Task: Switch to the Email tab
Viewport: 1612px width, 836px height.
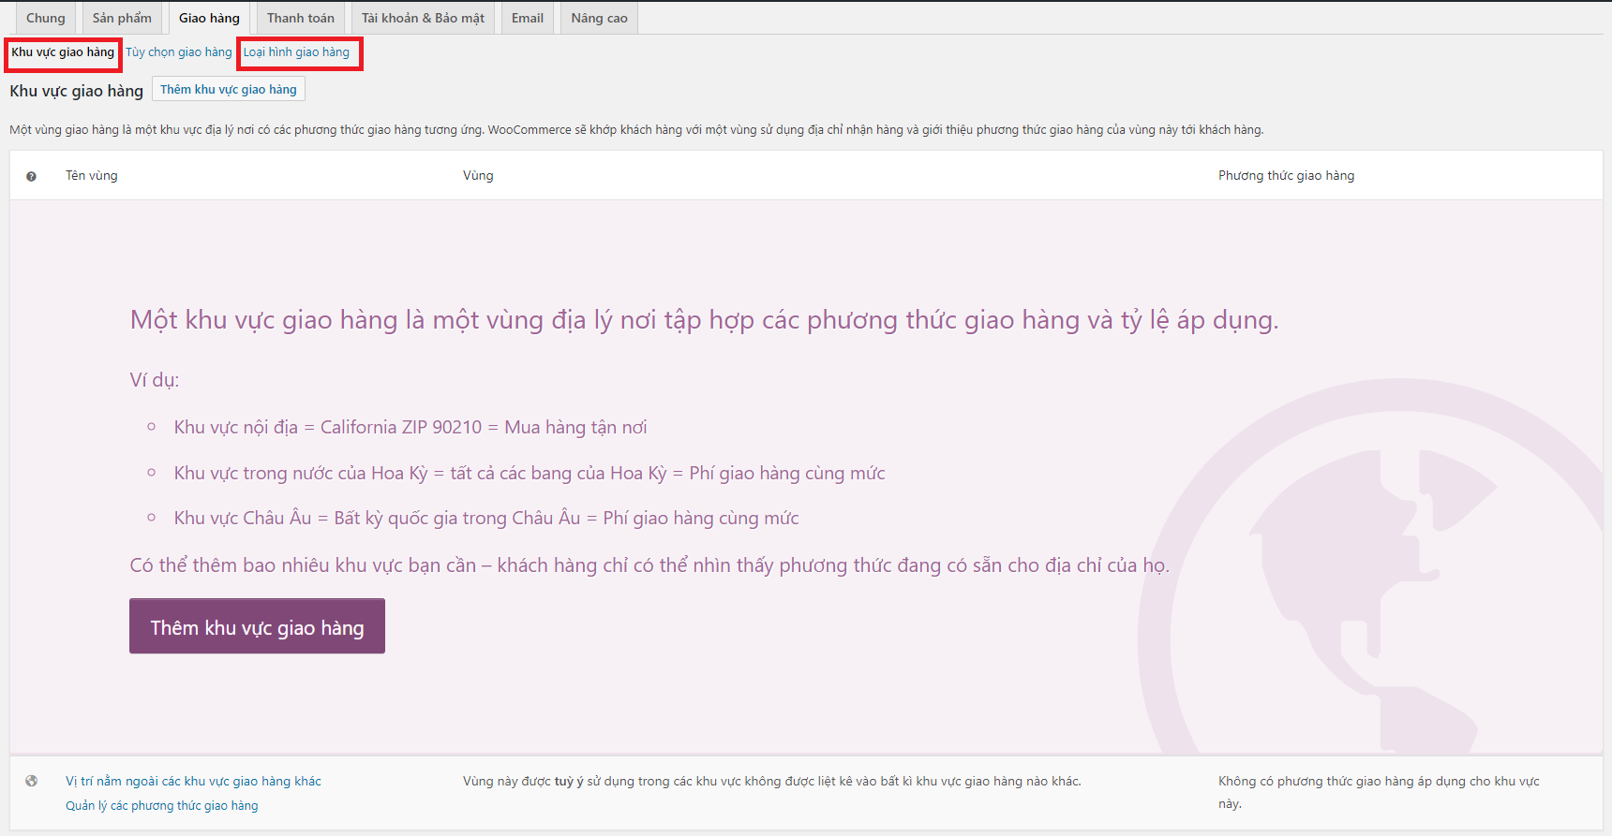Action: [x=527, y=18]
